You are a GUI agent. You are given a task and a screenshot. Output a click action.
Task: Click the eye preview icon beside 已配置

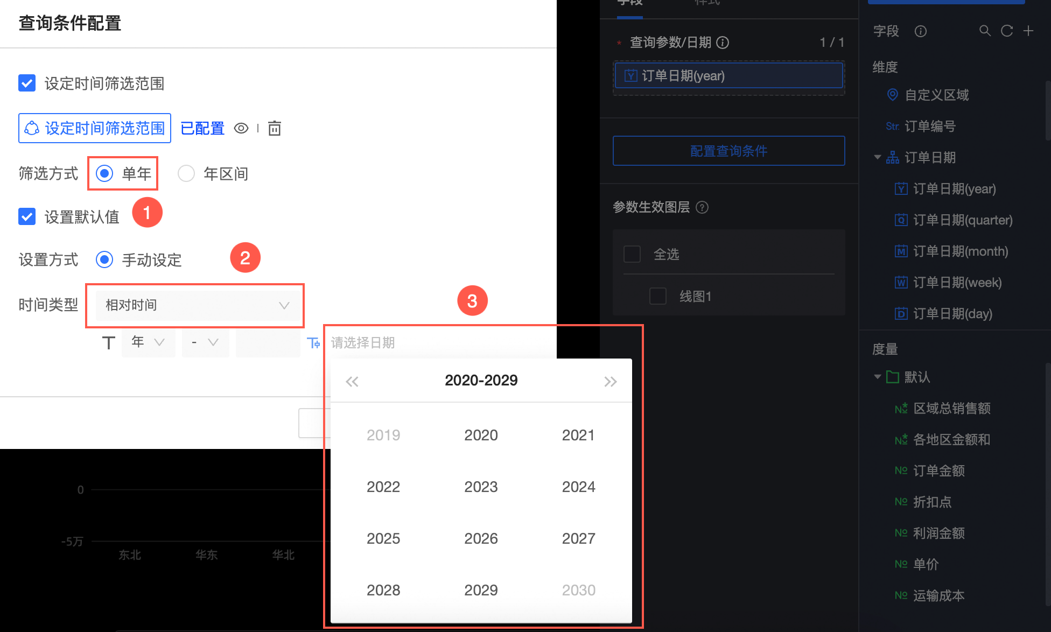pyautogui.click(x=241, y=128)
